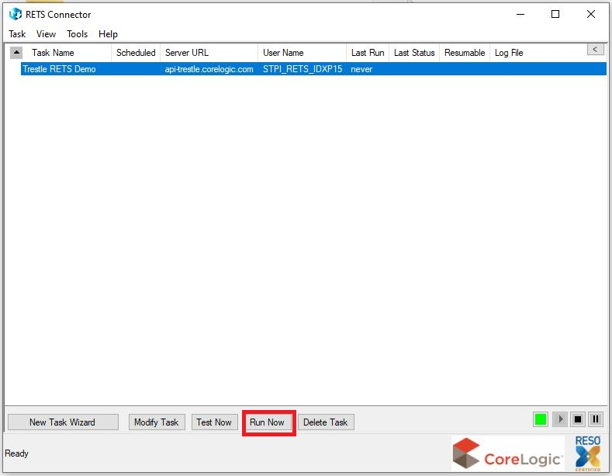This screenshot has height=476, width=612.
Task: Click the Resumable column header
Action: pos(465,52)
